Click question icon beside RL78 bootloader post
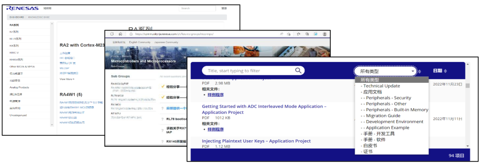The width and height of the screenshot is (482, 166). click(162, 119)
